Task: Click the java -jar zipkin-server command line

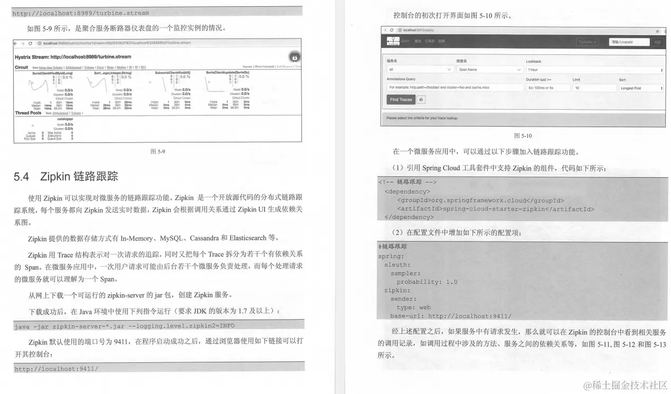Action: [x=125, y=326]
